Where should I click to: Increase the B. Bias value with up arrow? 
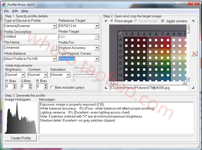coord(45,85)
